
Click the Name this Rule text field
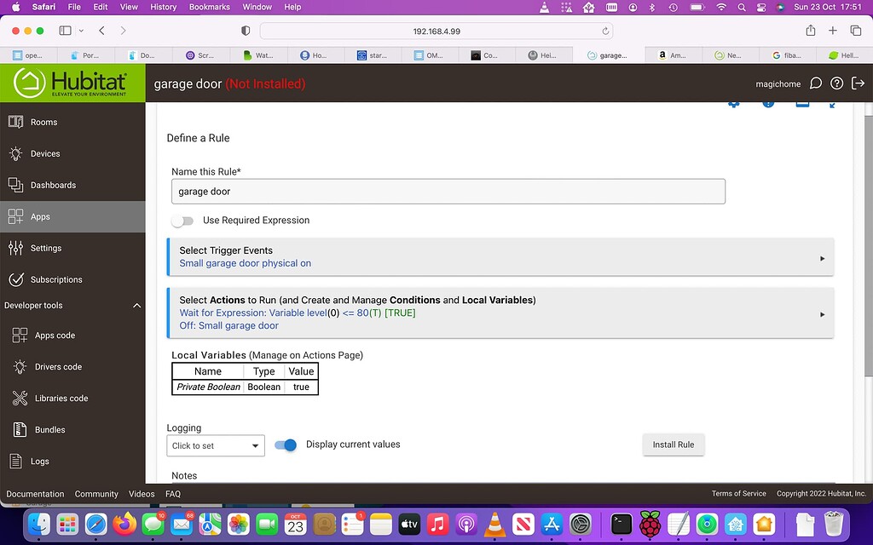[448, 192]
